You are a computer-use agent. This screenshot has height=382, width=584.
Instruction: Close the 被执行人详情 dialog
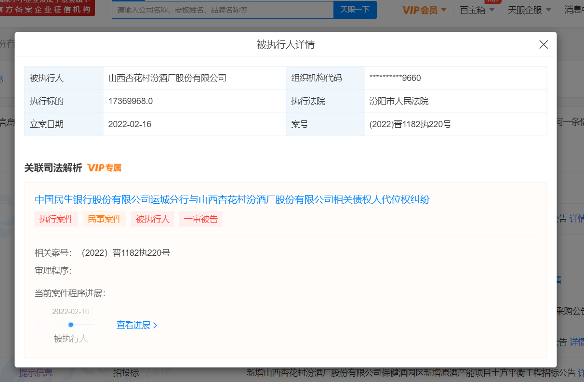pos(544,45)
